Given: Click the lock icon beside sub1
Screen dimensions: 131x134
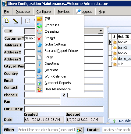Looking at the screenshot, I should (x=115, y=64).
